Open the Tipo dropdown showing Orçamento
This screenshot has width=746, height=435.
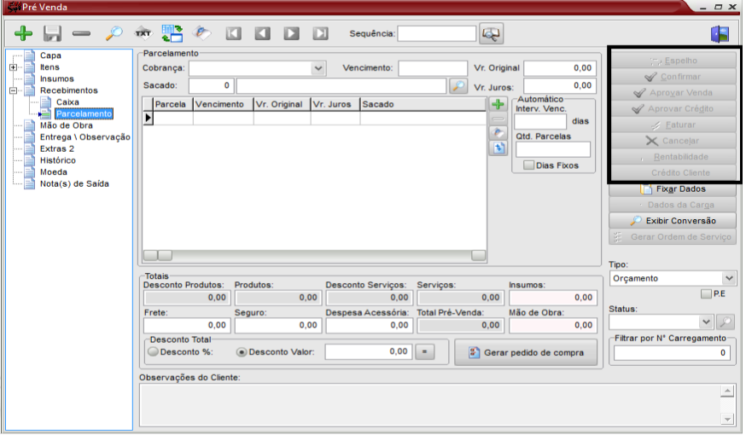[728, 278]
